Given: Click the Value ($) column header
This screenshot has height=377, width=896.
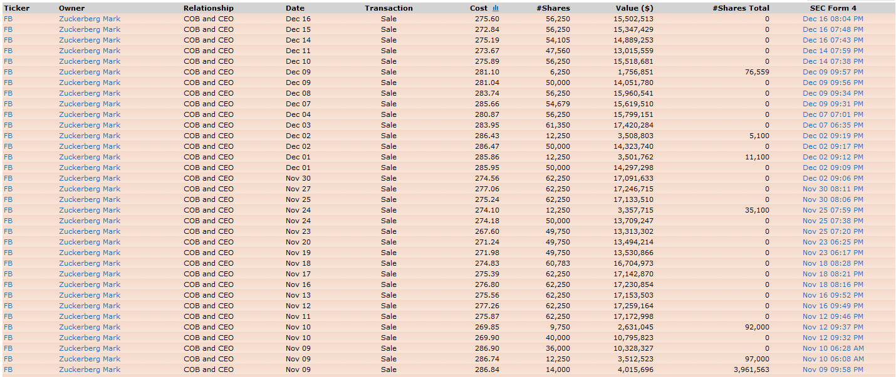Looking at the screenshot, I should tap(635, 8).
